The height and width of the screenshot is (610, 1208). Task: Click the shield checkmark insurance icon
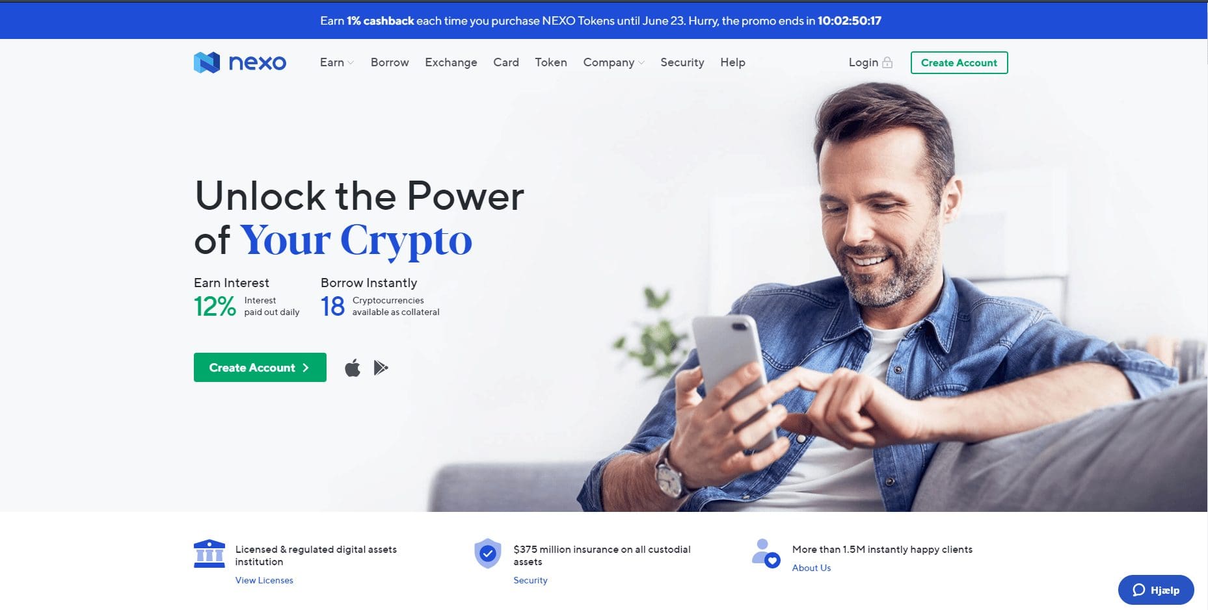[x=488, y=553]
